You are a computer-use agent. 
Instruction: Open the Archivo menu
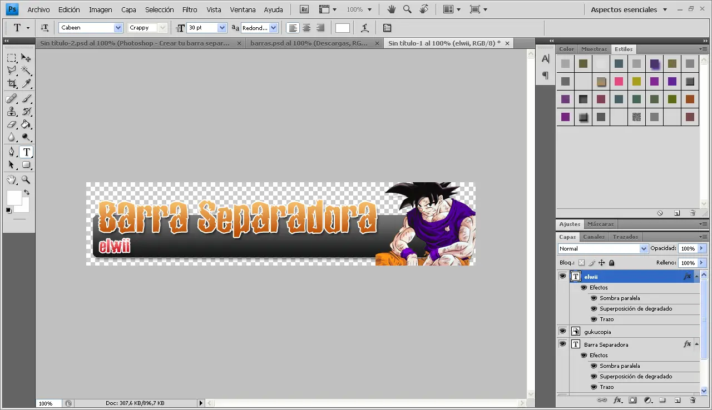point(38,9)
